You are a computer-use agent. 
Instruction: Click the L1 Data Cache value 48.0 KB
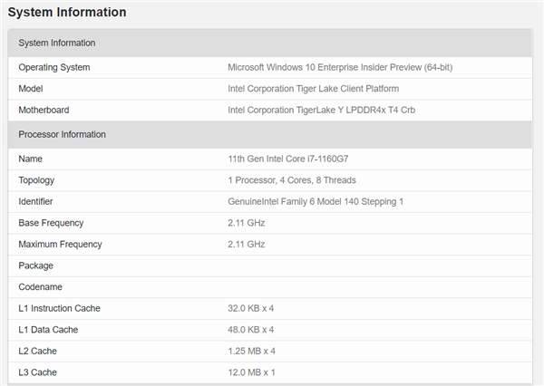[x=250, y=330]
